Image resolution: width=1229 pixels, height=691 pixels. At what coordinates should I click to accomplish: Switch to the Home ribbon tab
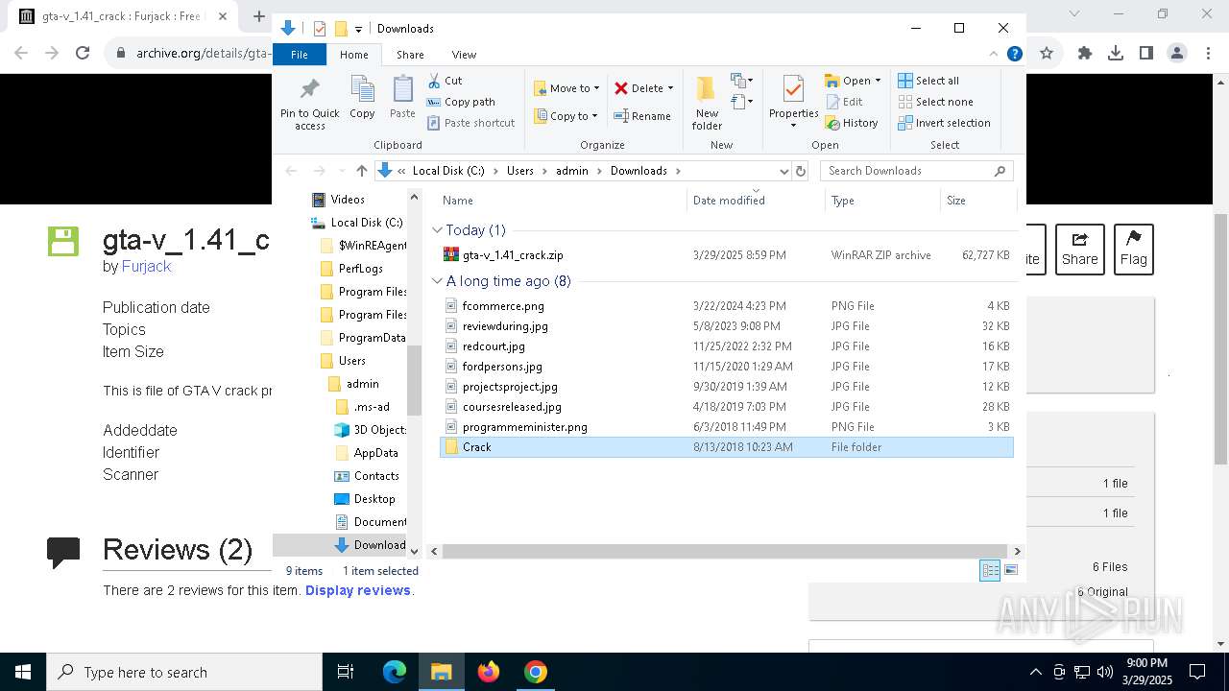pyautogui.click(x=353, y=55)
